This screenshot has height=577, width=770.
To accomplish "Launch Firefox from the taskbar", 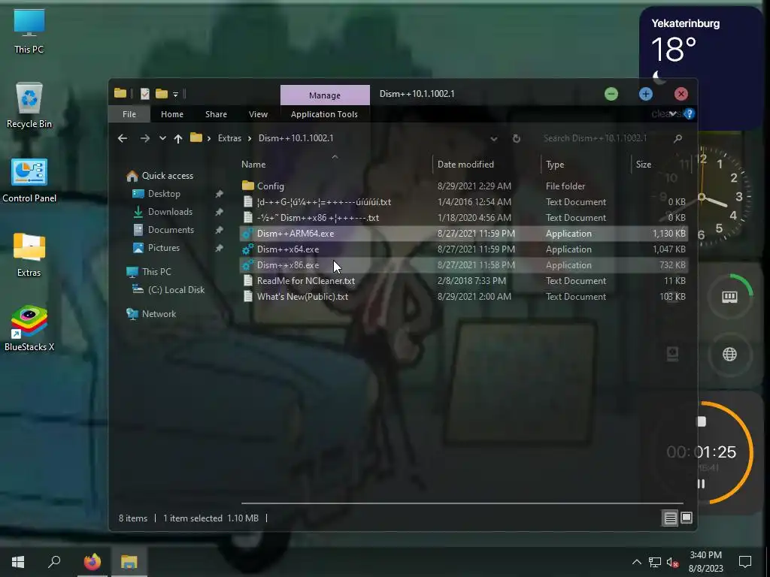I will point(92,562).
